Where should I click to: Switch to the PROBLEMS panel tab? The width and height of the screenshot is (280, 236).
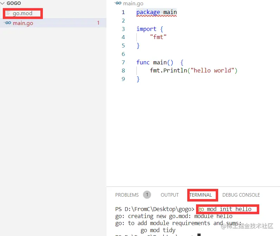pos(127,195)
